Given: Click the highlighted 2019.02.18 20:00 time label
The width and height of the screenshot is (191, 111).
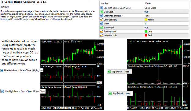Looking at the screenshot, I should 63,108.
